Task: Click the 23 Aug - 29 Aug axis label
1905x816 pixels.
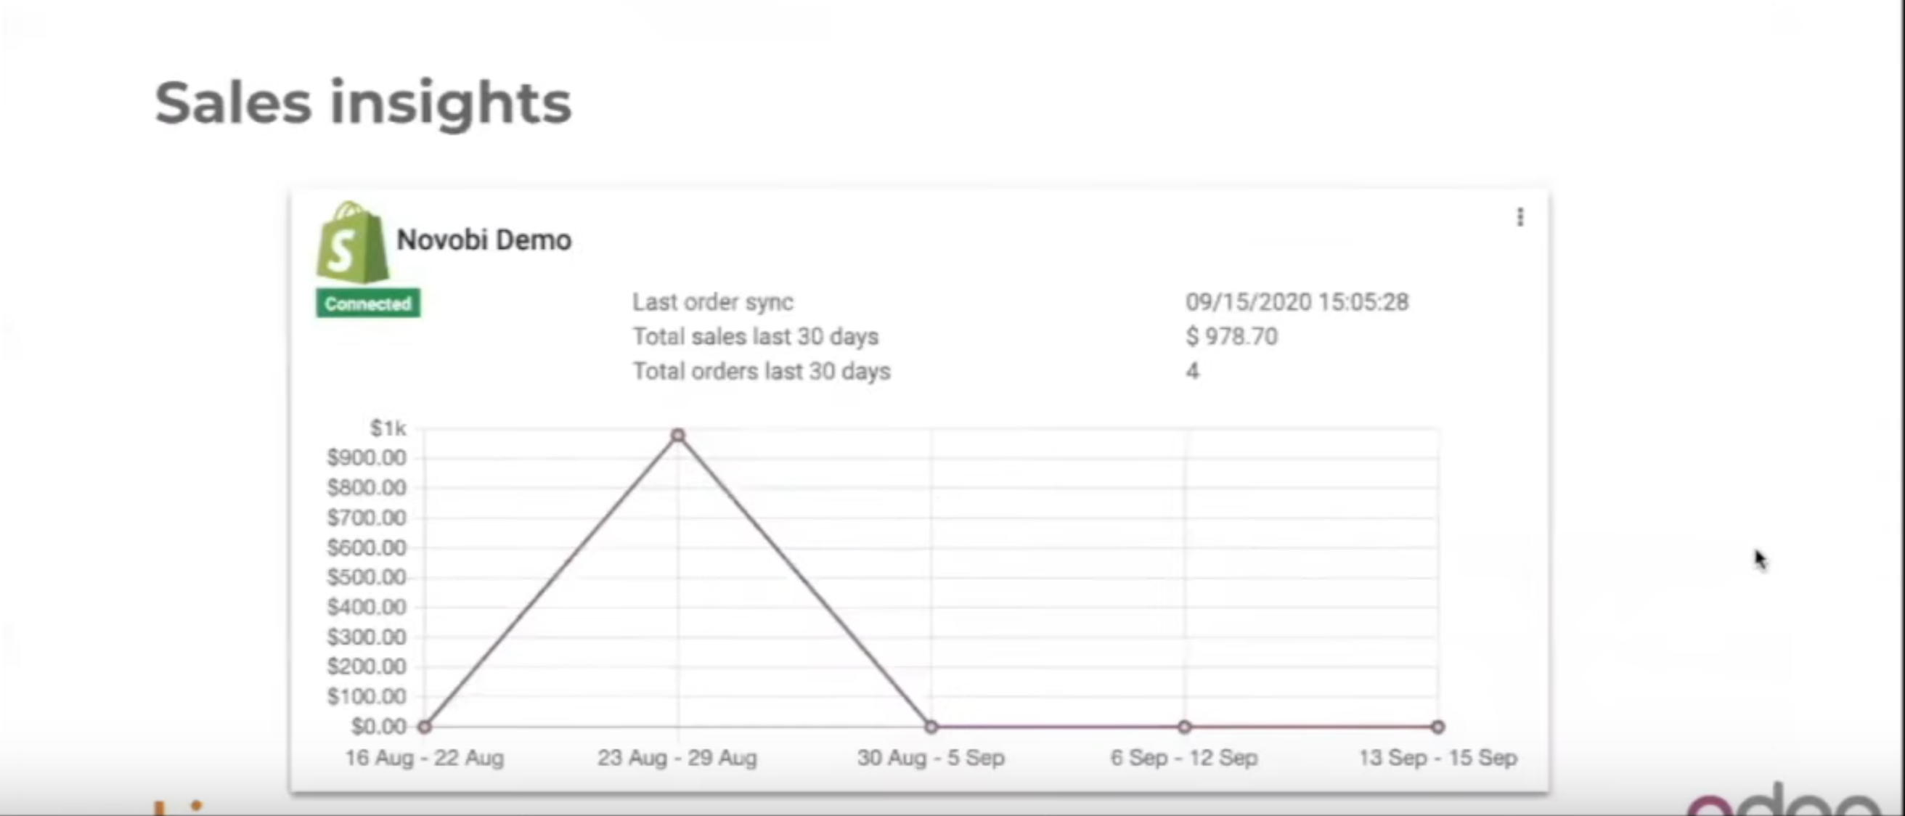Action: [677, 757]
